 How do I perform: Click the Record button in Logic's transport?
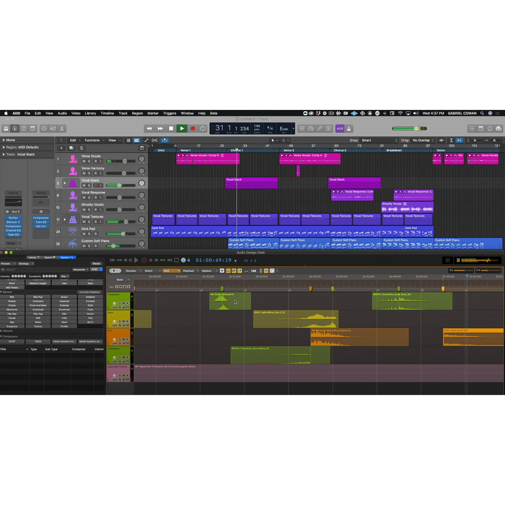pos(193,128)
